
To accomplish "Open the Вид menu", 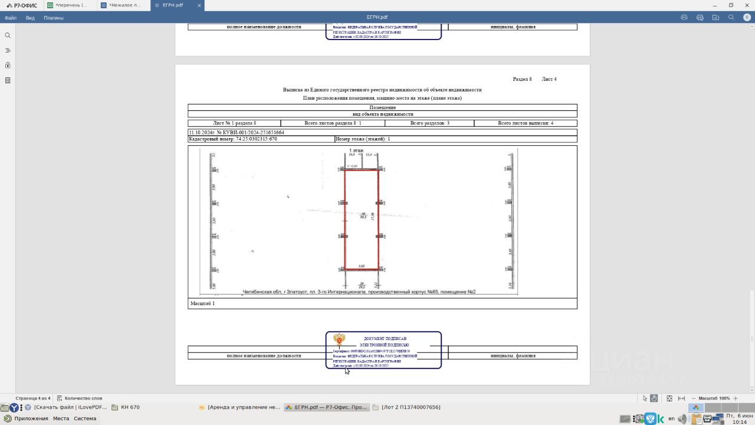I will [30, 18].
